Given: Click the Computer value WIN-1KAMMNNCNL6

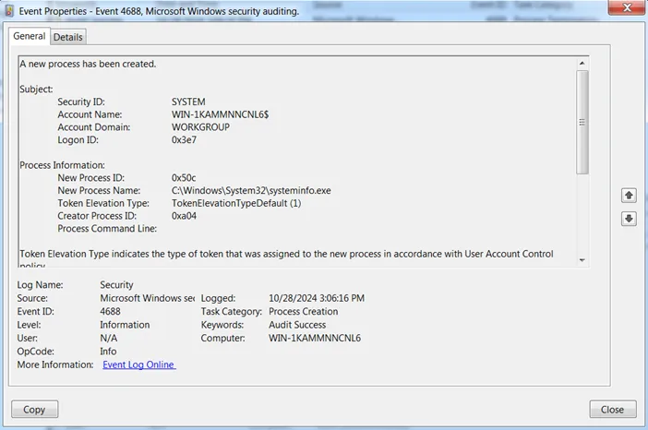Looking at the screenshot, I should click(x=314, y=339).
